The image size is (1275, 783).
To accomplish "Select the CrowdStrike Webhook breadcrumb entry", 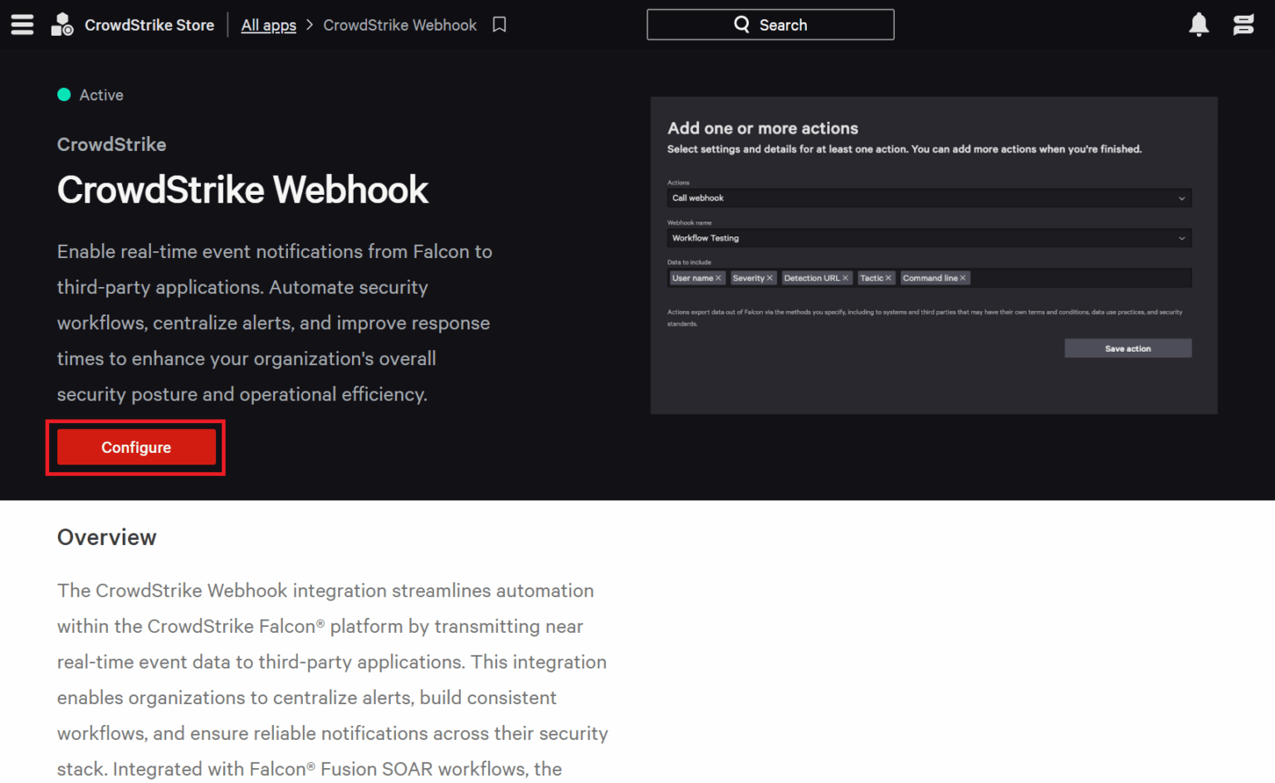I will [x=400, y=25].
